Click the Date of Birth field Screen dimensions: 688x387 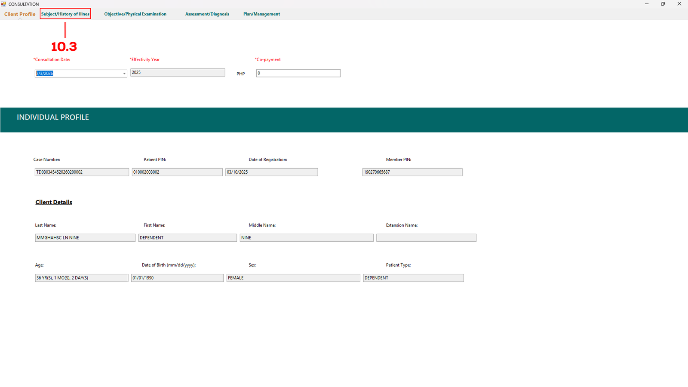pyautogui.click(x=177, y=278)
